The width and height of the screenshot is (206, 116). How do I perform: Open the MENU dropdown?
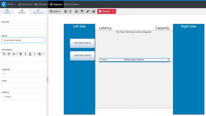[x=11, y=4]
